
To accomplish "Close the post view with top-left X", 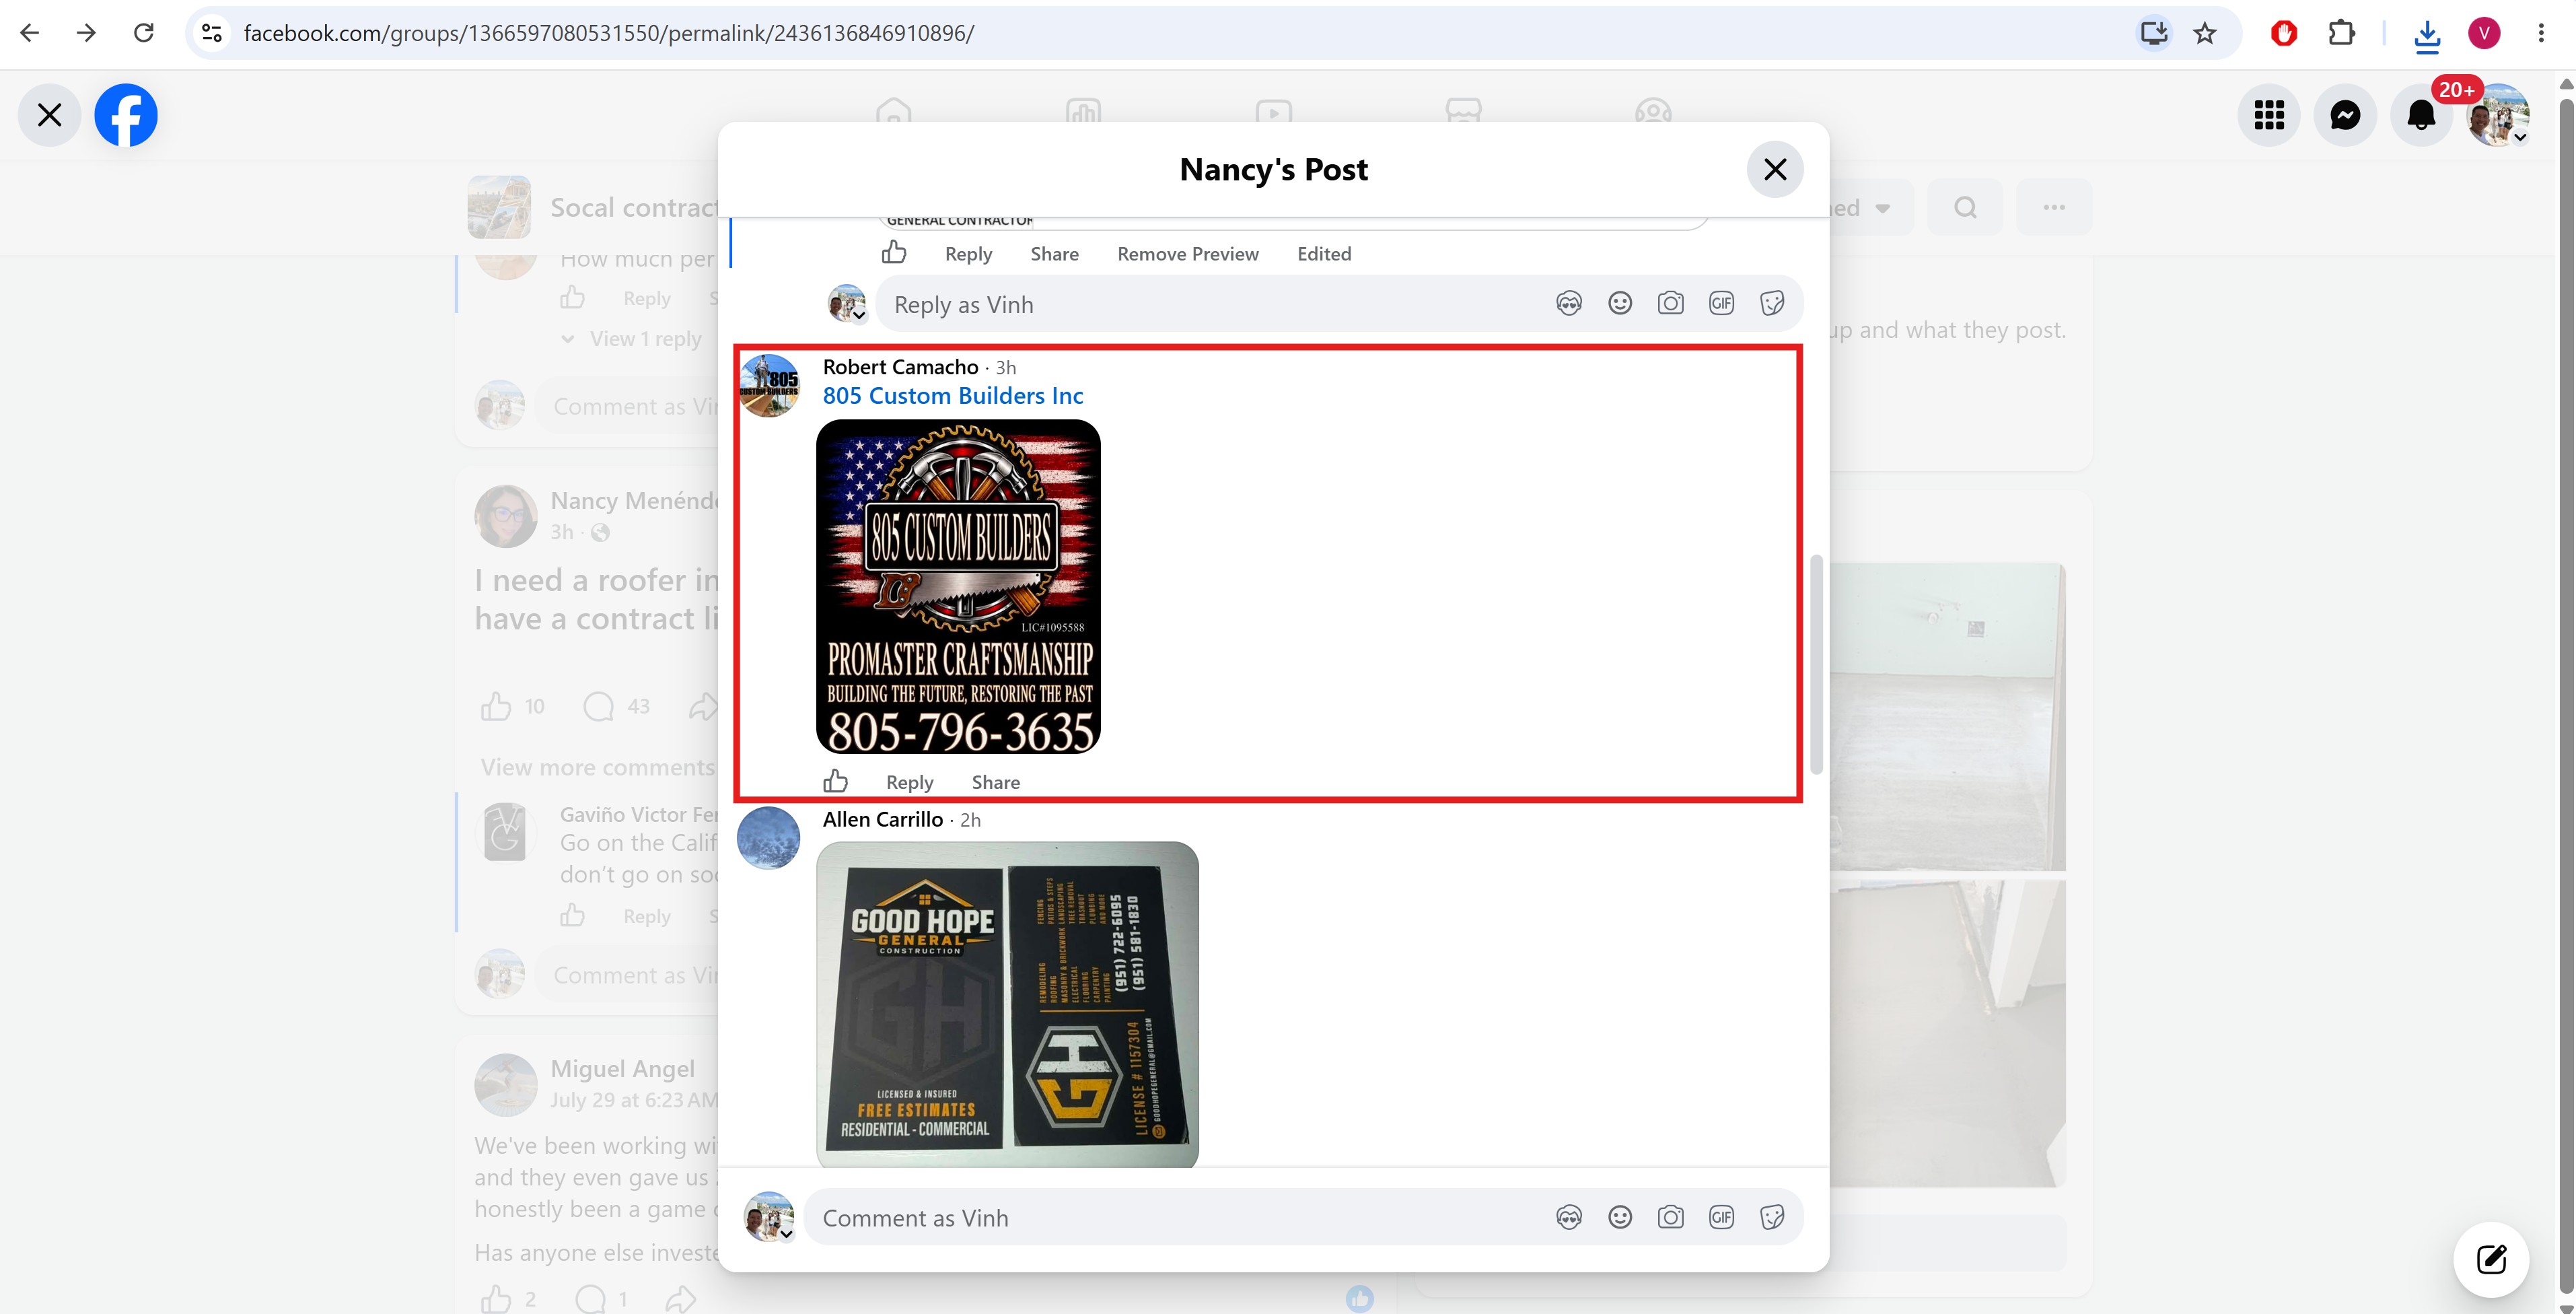I will click(49, 115).
